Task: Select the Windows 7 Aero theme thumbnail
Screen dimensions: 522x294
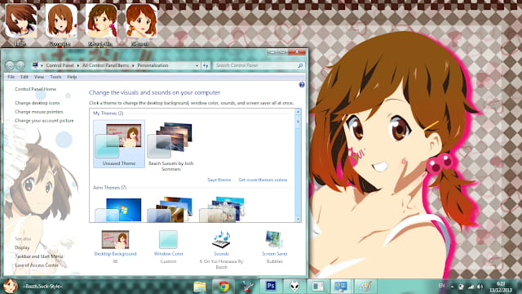Action: 118,209
